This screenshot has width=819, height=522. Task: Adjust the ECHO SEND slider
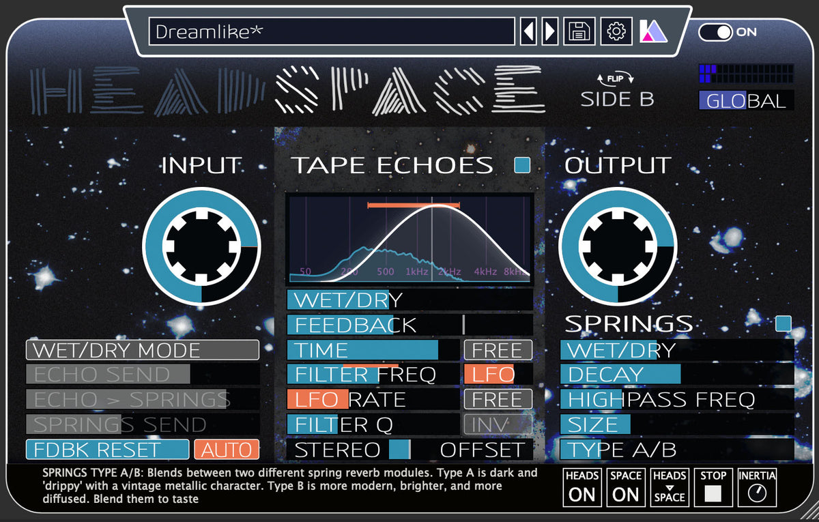tap(143, 374)
